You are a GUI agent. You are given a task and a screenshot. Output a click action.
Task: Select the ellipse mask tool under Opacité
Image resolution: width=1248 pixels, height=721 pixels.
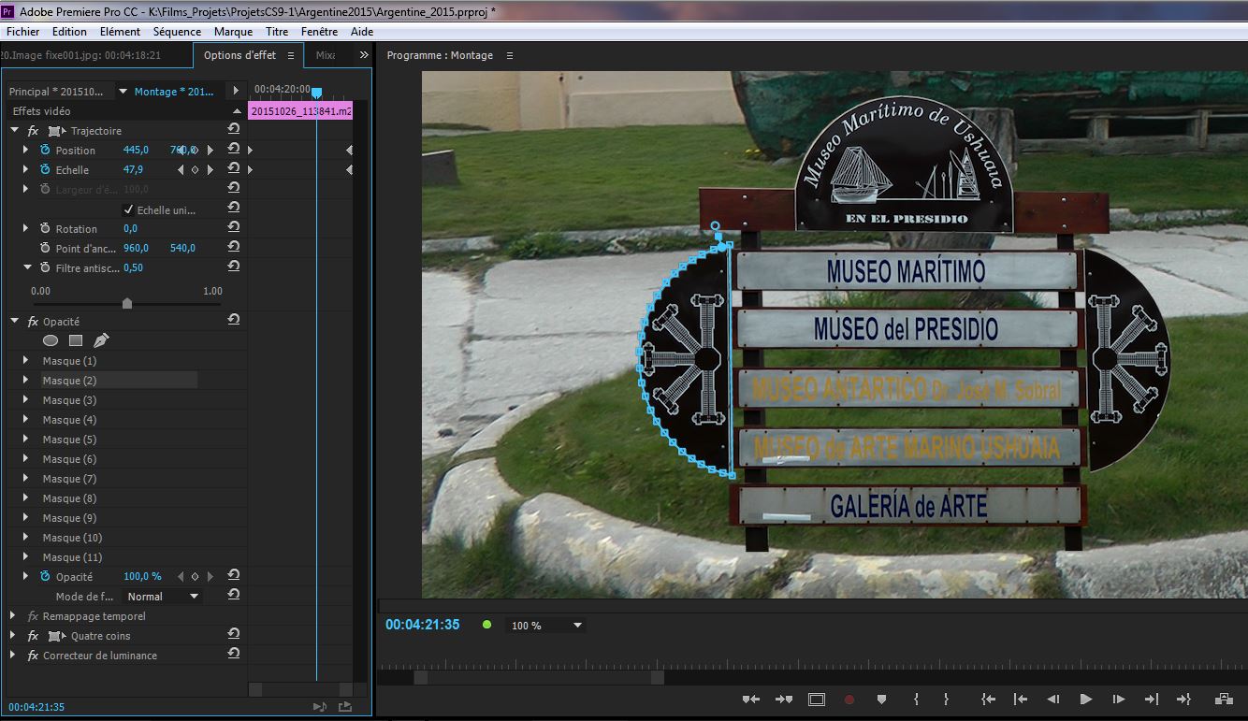51,340
